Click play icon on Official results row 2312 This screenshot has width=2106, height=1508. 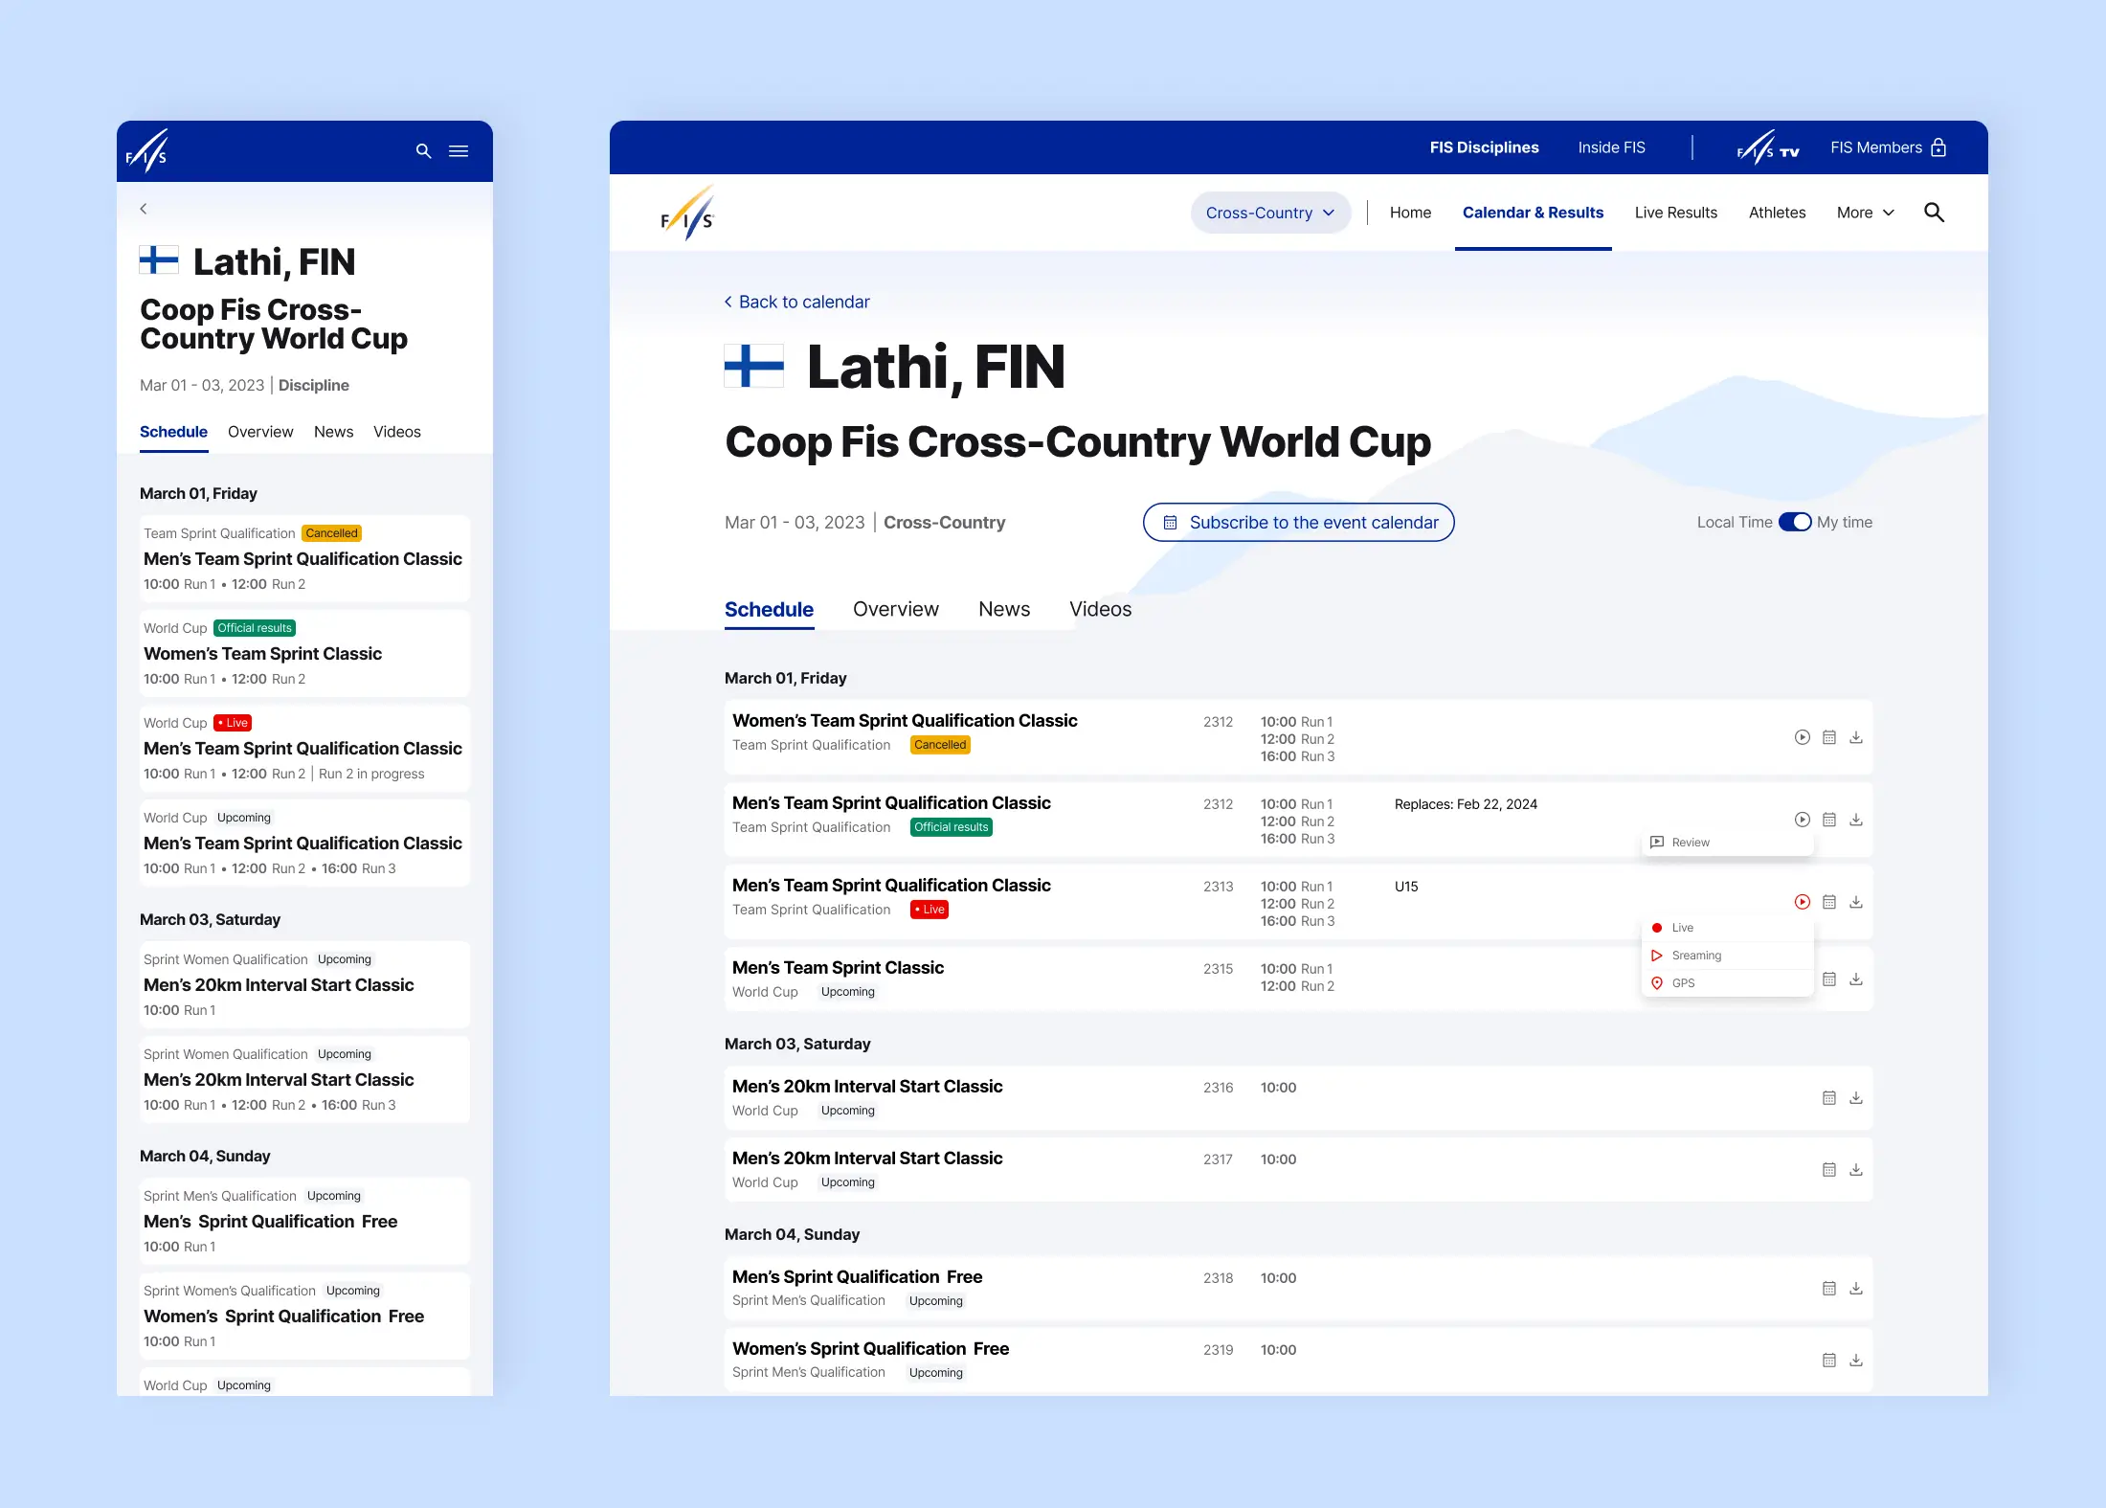(1802, 820)
